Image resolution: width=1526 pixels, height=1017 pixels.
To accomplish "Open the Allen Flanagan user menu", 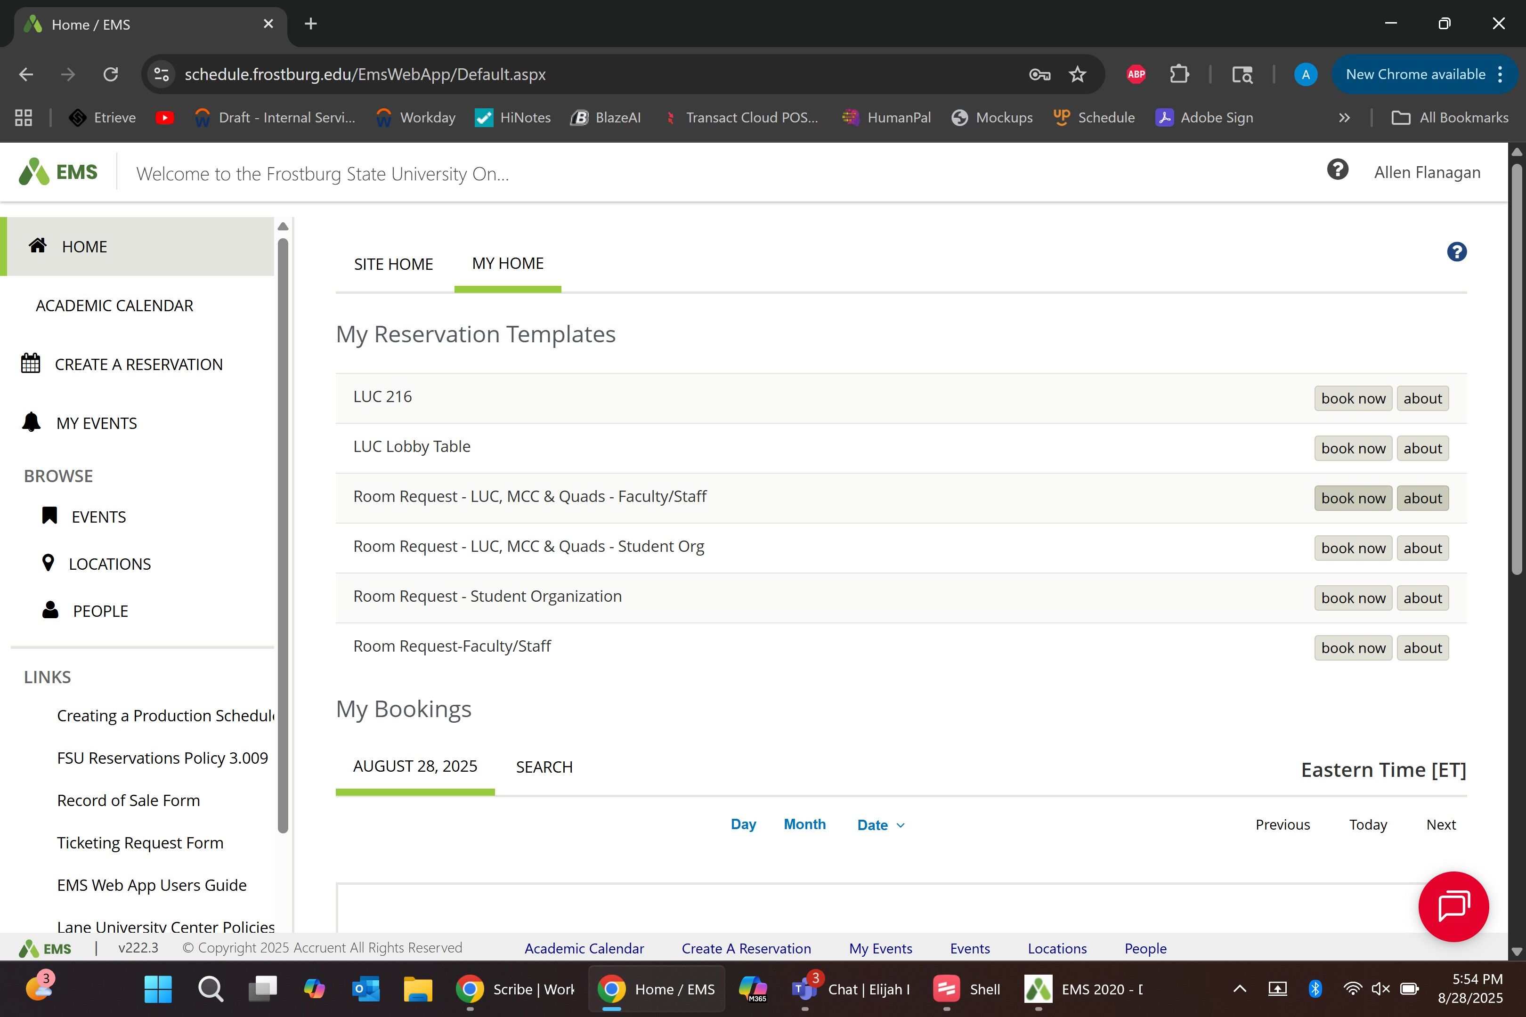I will pyautogui.click(x=1427, y=172).
